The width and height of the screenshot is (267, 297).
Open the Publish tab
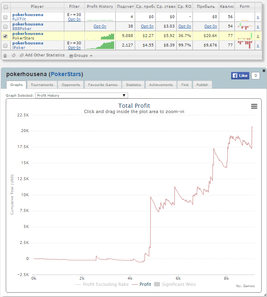[202, 85]
